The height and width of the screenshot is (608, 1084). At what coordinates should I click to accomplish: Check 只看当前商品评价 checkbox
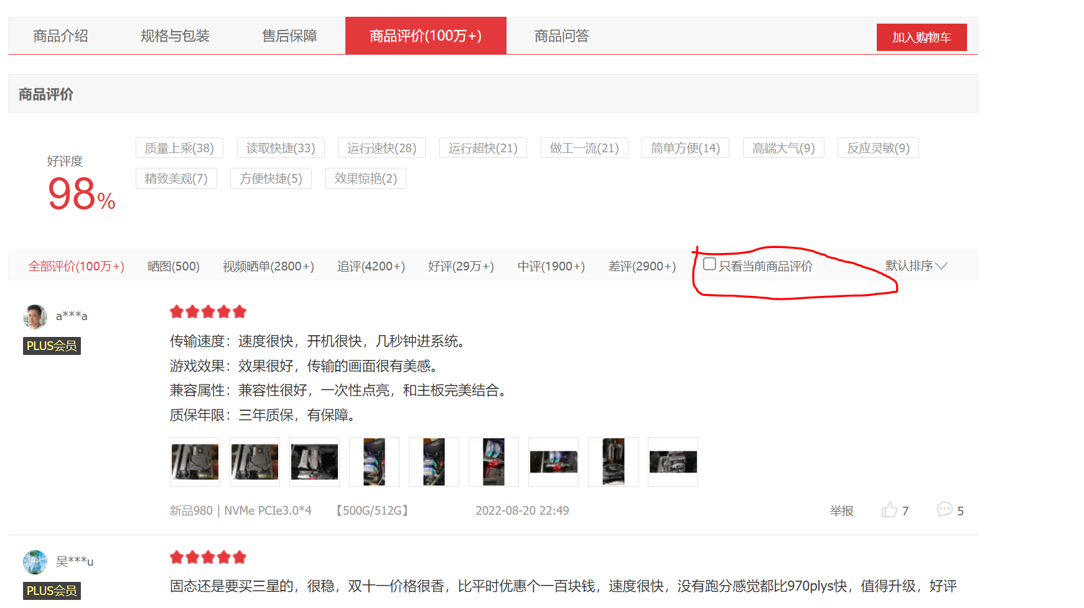click(709, 264)
